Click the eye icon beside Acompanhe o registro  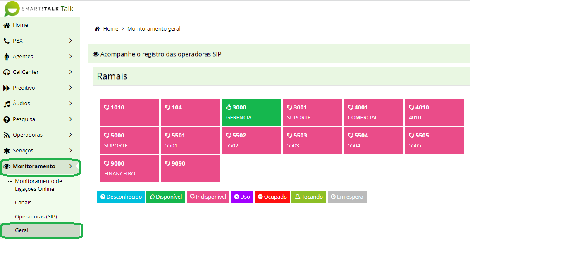point(95,54)
